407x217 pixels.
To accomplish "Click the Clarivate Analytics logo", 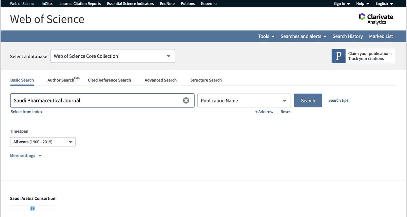I will [x=376, y=19].
